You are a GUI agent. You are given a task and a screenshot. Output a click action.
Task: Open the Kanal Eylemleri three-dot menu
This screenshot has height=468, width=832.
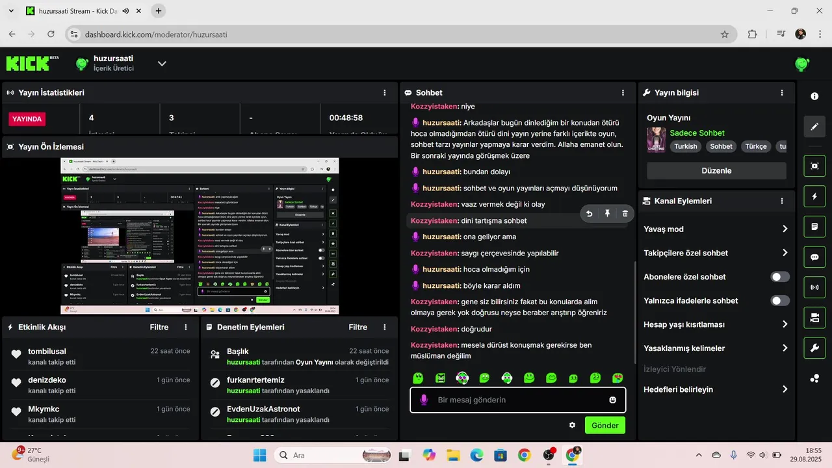[x=782, y=201]
